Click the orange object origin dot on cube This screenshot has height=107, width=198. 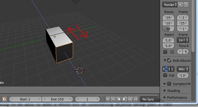tap(54, 37)
